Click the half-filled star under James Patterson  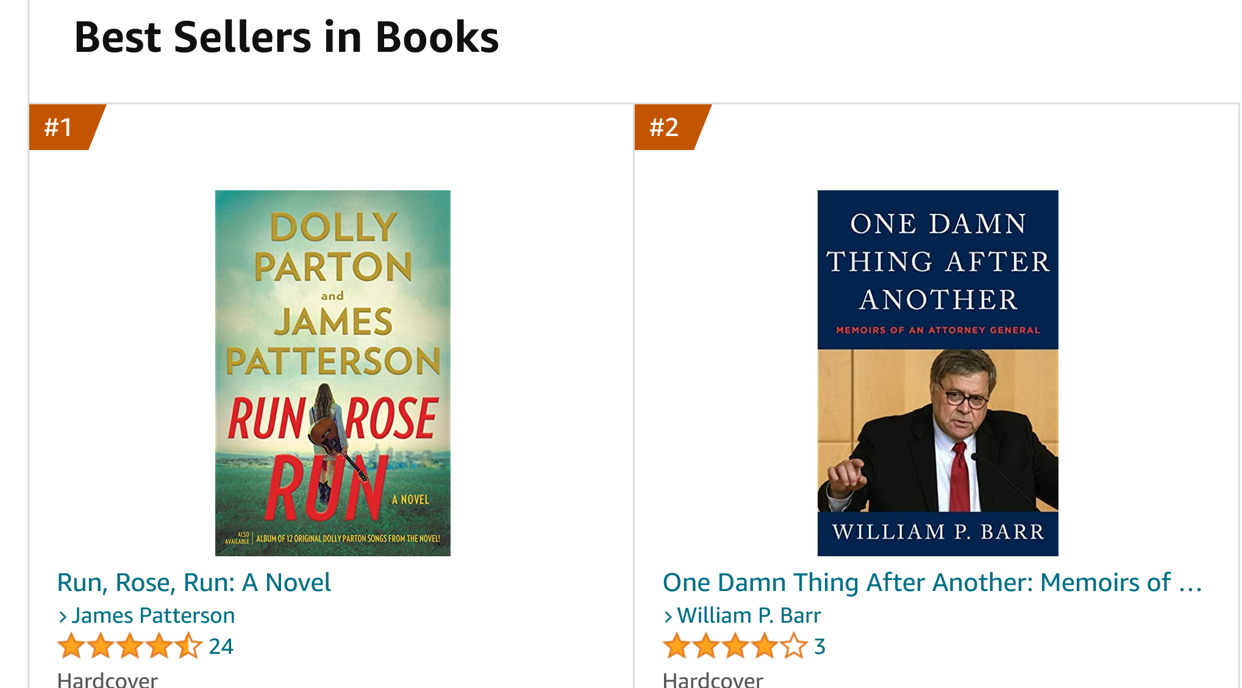click(188, 647)
